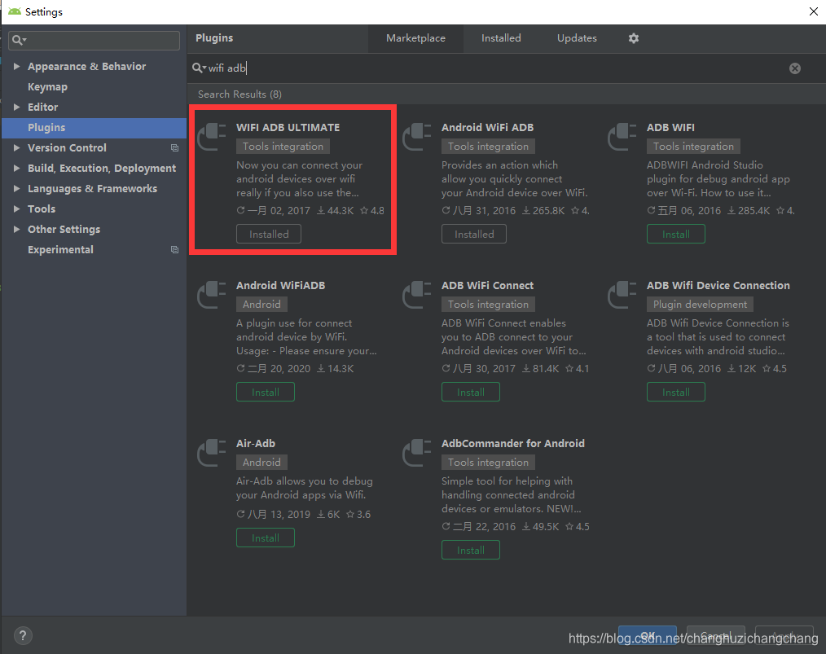The height and width of the screenshot is (654, 826).
Task: Click the ADB WIFI plugin icon
Action: pyautogui.click(x=622, y=137)
